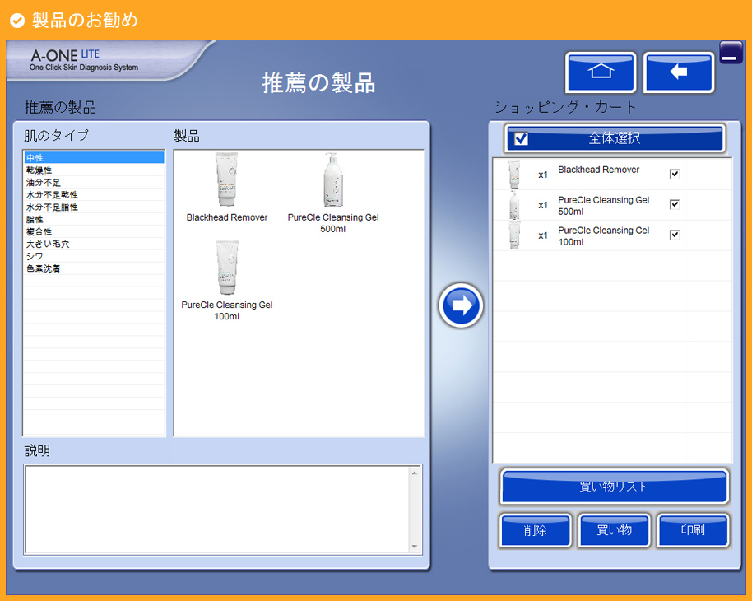Click the back arrow button
The image size is (752, 601).
click(678, 72)
